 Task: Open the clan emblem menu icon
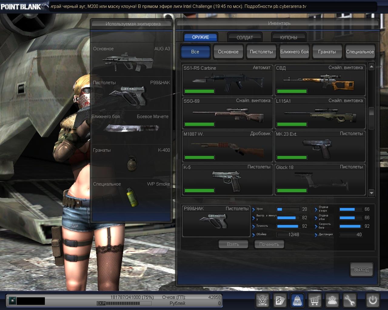(263, 300)
